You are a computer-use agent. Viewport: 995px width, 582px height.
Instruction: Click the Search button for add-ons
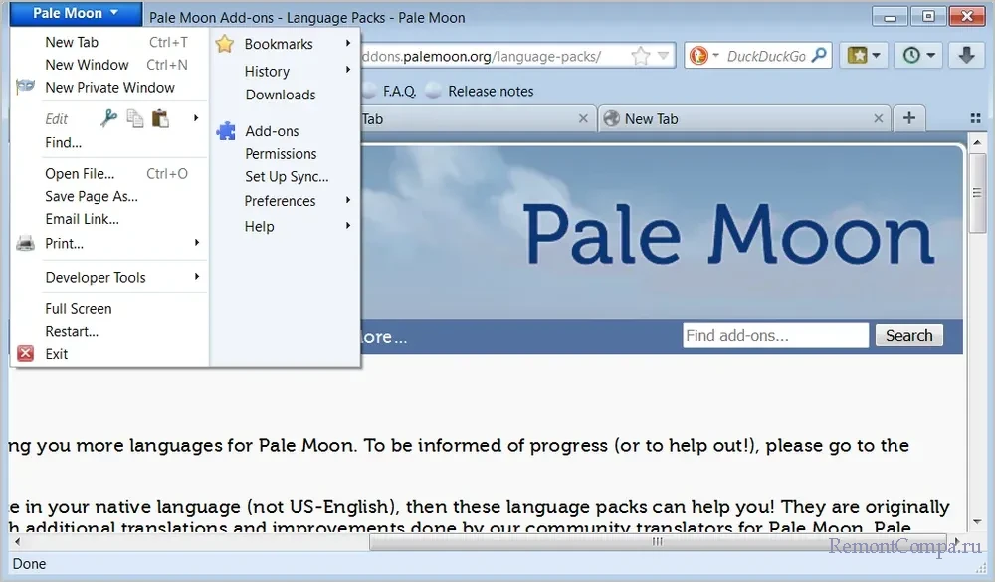pos(909,335)
